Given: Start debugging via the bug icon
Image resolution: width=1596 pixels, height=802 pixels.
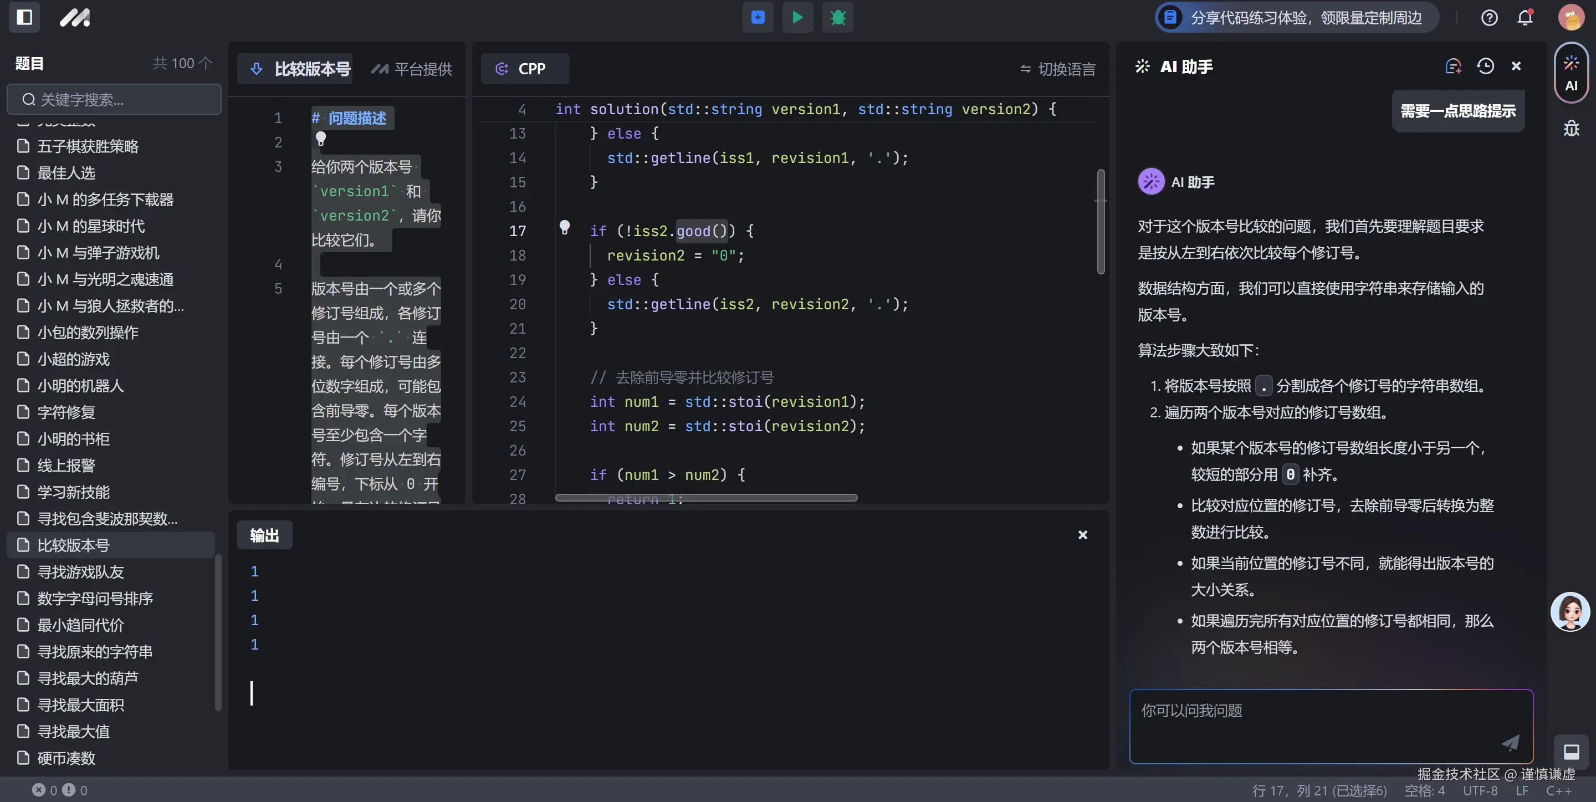Looking at the screenshot, I should click(838, 17).
